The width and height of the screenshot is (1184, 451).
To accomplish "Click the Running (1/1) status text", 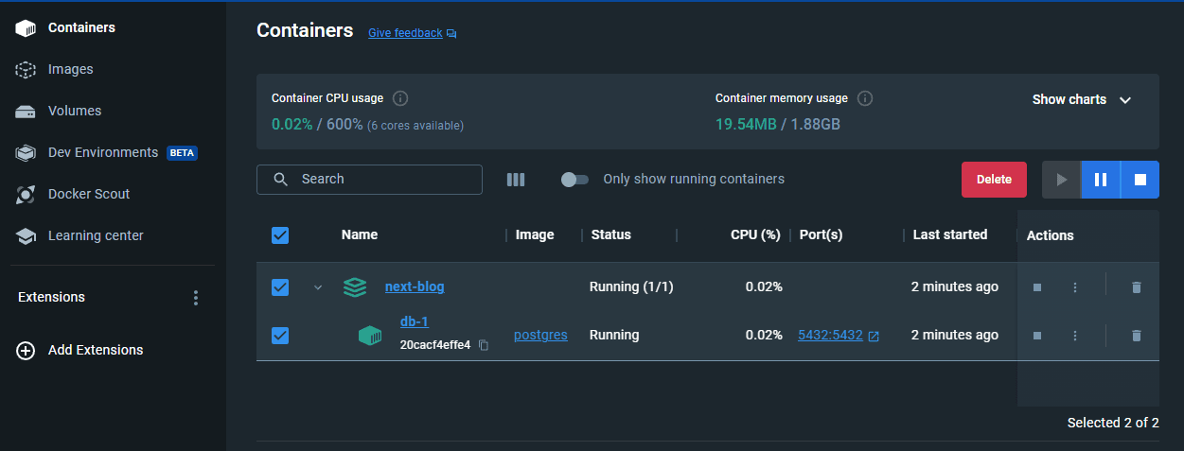I will tap(631, 286).
